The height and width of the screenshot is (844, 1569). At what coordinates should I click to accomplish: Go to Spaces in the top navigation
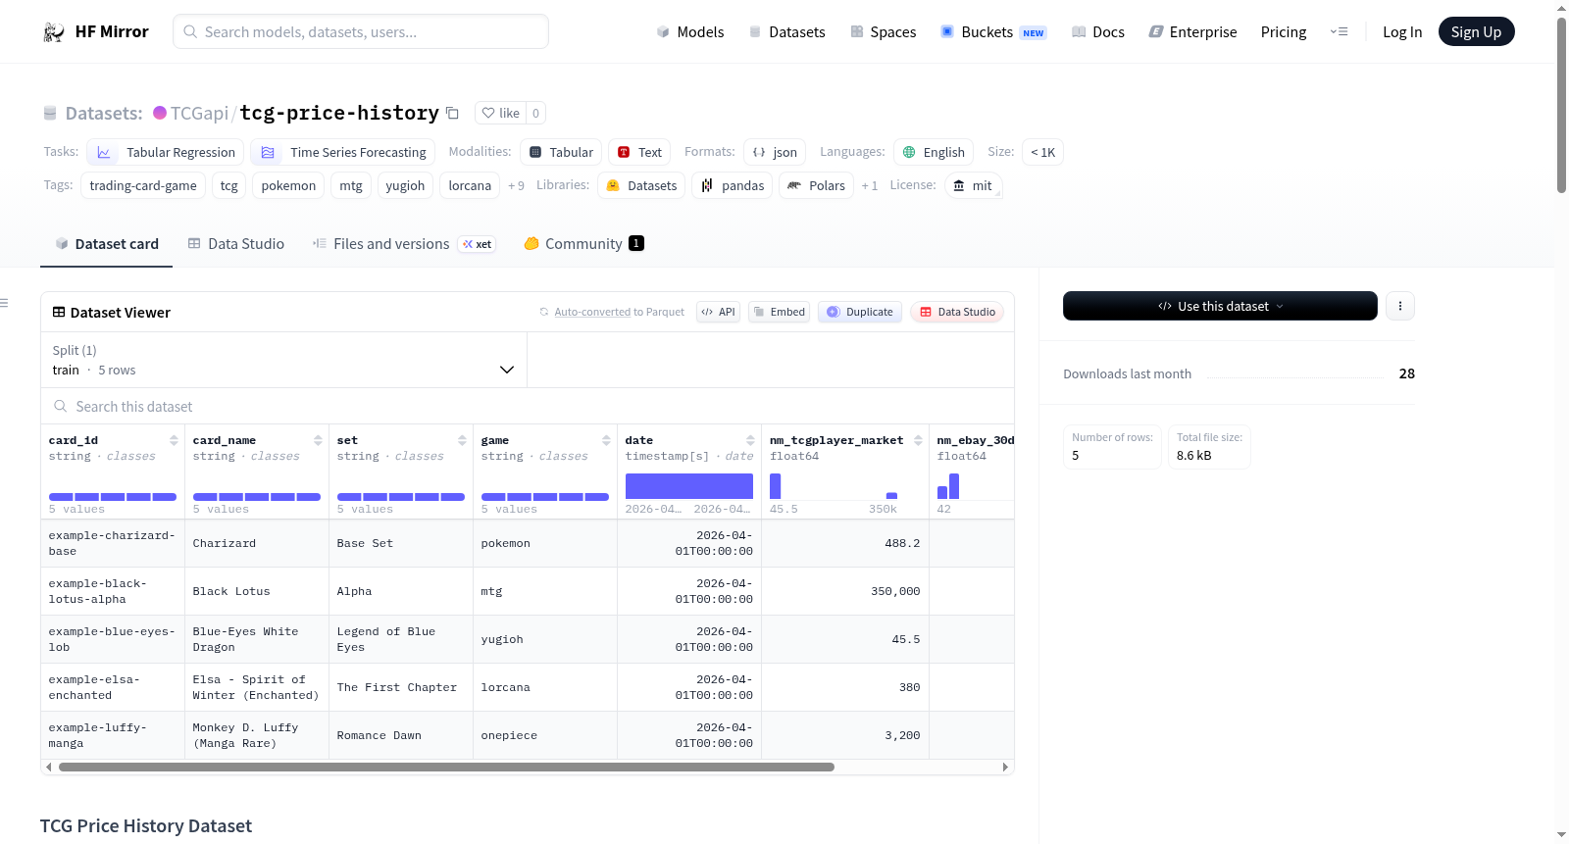coord(883,32)
